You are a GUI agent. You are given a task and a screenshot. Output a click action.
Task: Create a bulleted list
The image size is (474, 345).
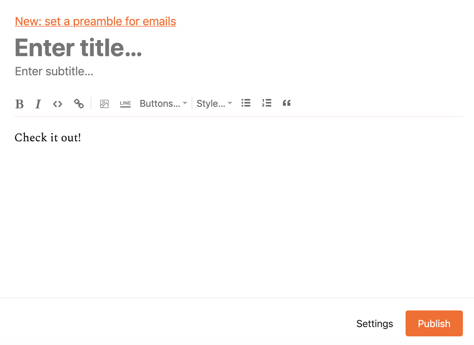click(246, 103)
